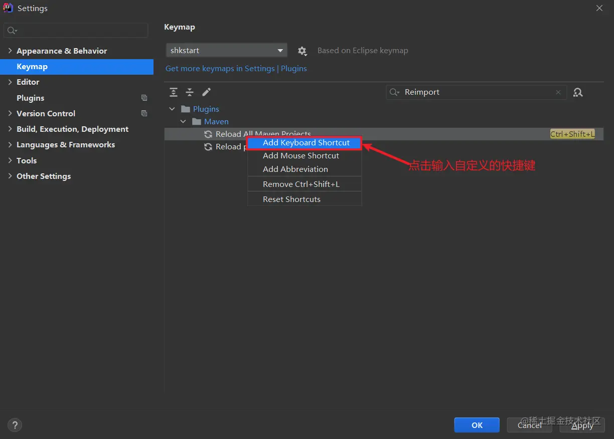
Task: Choose Add Keyboard Shortcut from context menu
Action: point(304,143)
